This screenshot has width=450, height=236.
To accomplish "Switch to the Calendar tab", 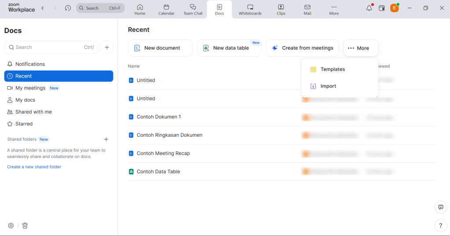I will pos(166,10).
